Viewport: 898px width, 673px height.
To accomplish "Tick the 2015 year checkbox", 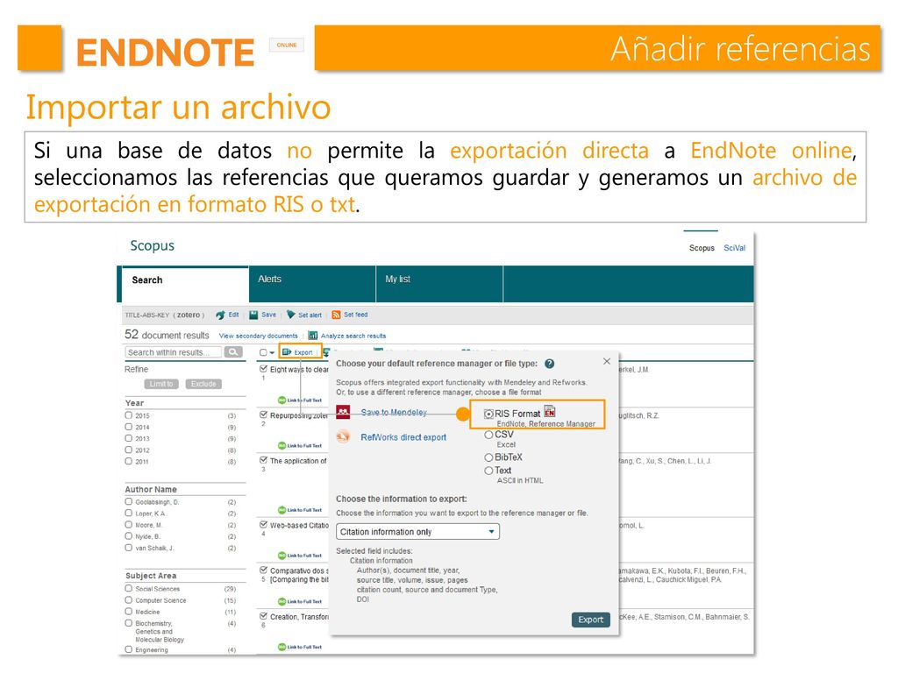I will pos(129,415).
